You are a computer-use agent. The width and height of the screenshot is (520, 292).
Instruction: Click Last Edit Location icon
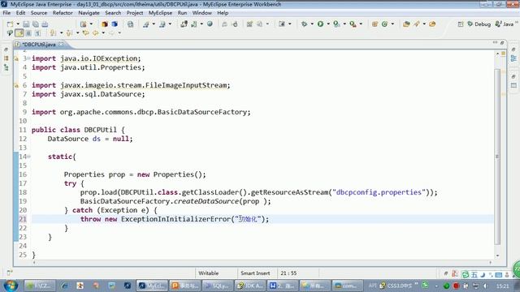85,33
